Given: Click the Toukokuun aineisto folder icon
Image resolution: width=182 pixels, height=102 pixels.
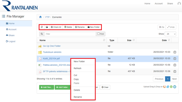Looking at the screenshot, I should coord(40,52).
